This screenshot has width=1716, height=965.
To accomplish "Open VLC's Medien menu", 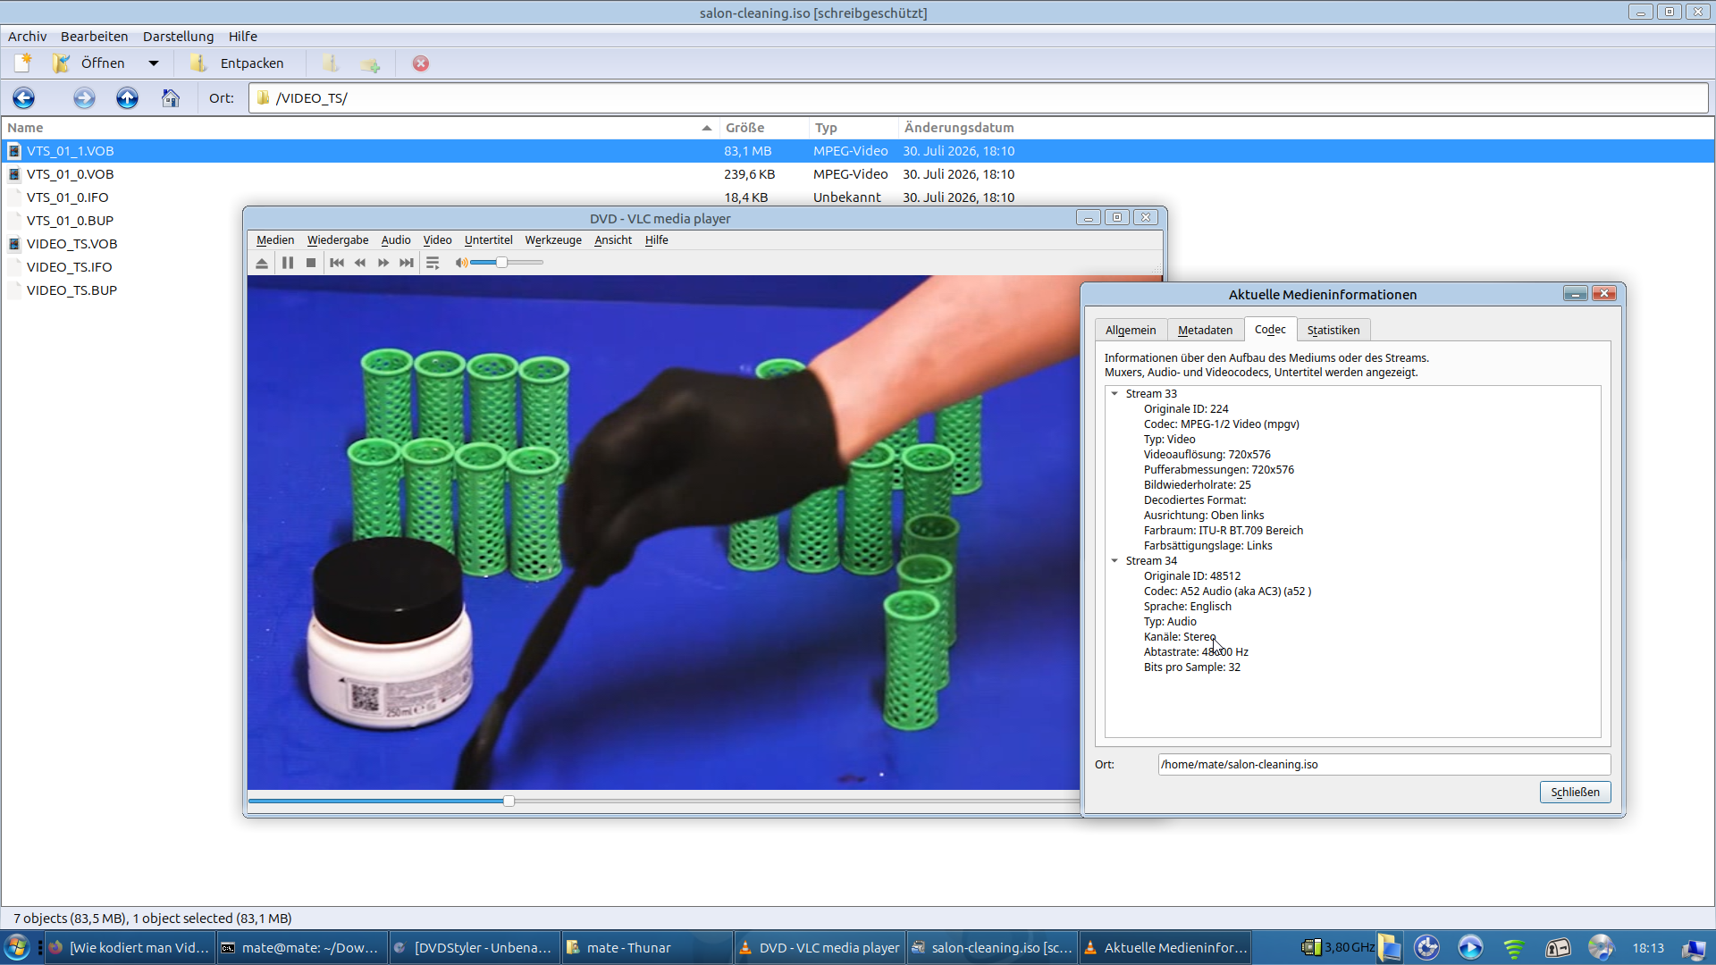I will point(275,240).
